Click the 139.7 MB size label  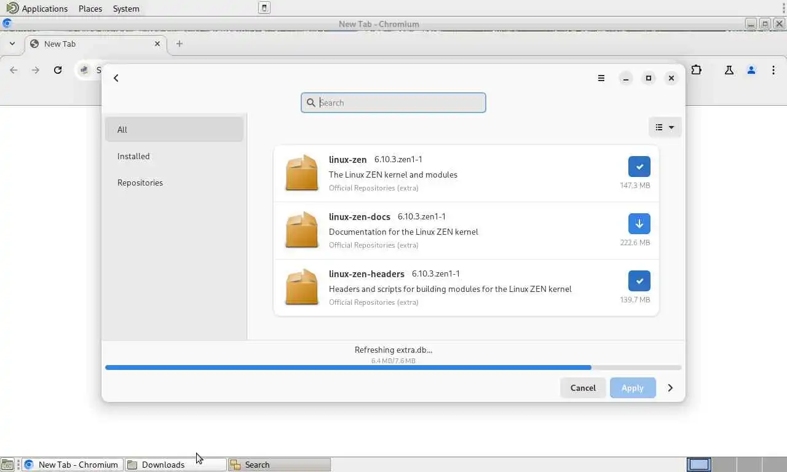[635, 299]
